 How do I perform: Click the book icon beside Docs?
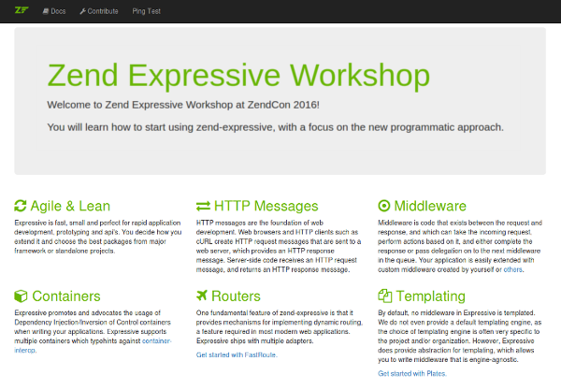pyautogui.click(x=46, y=11)
